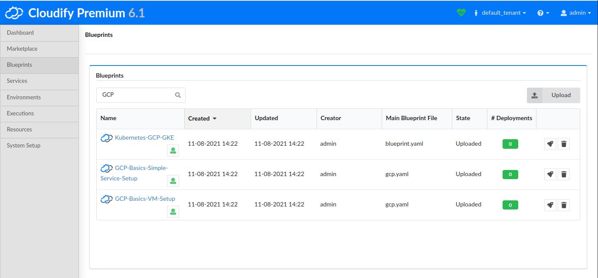The height and width of the screenshot is (278, 598).
Task: Deploy Kubernetes-GCP-GKE using its rocket icon
Action: [550, 144]
